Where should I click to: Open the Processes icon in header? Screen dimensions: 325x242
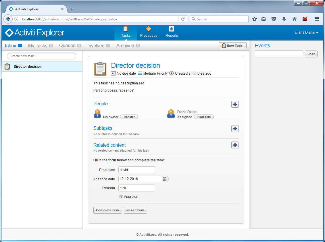point(148,29)
